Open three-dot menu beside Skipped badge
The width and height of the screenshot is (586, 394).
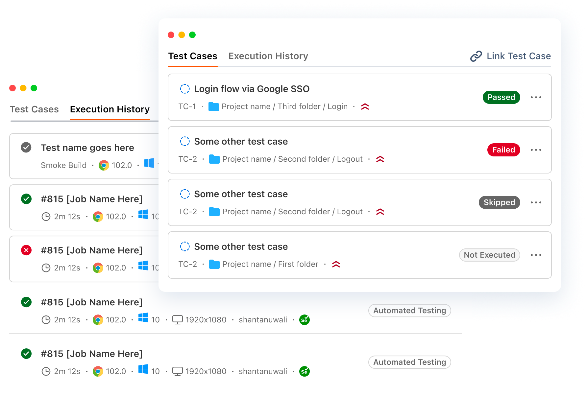tap(536, 202)
